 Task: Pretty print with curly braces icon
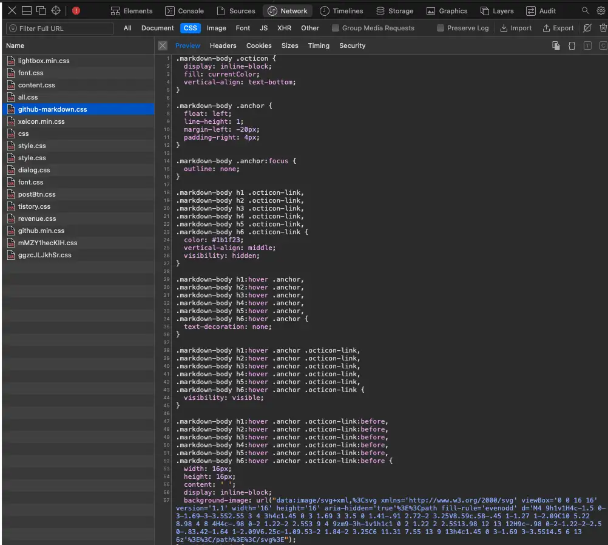(x=572, y=46)
